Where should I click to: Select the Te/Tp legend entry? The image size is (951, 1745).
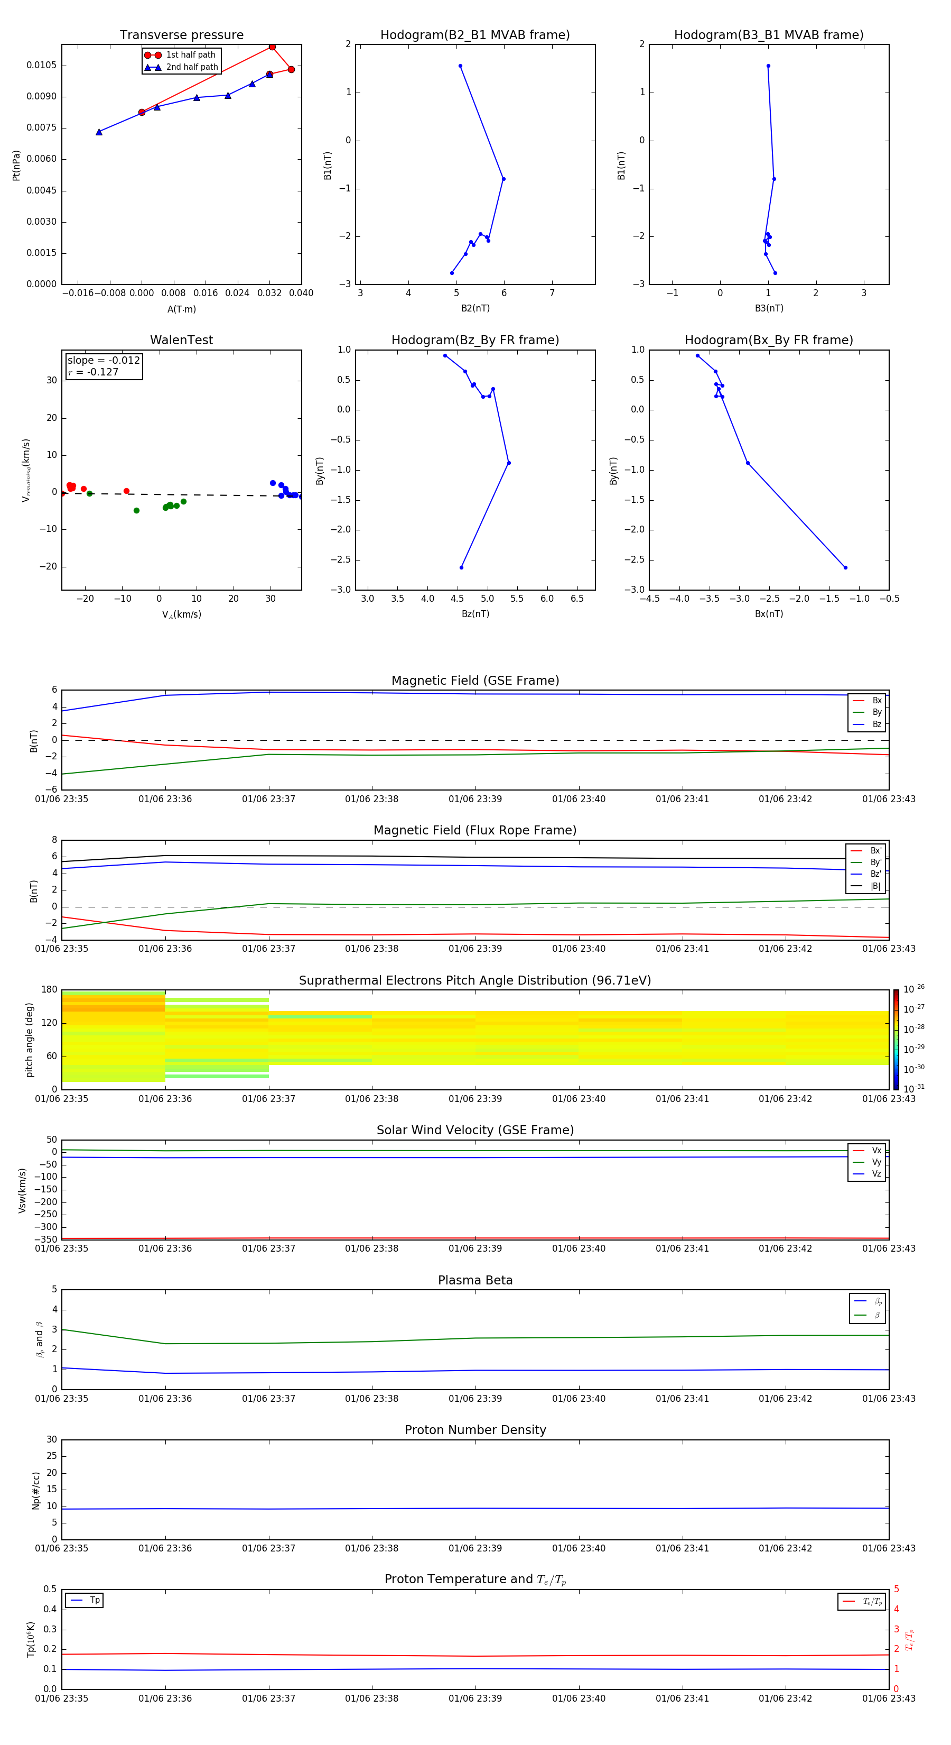tap(862, 1601)
